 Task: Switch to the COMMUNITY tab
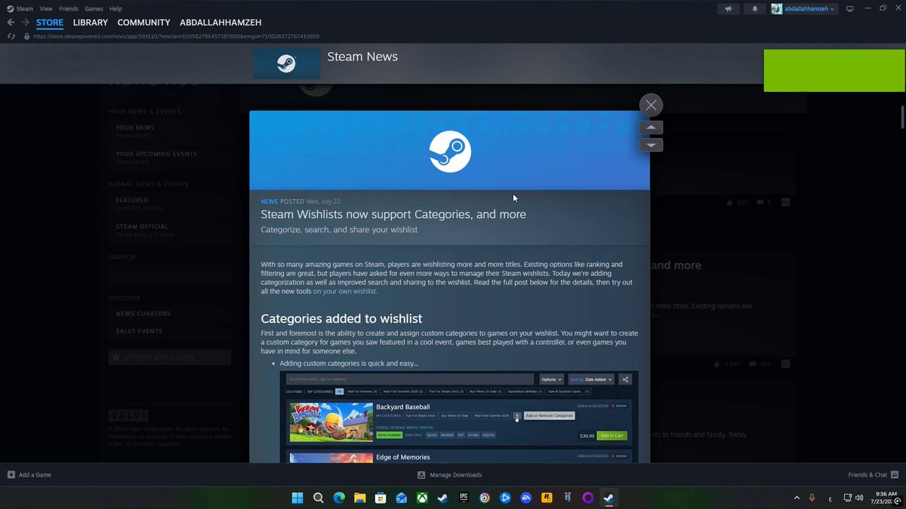point(143,23)
